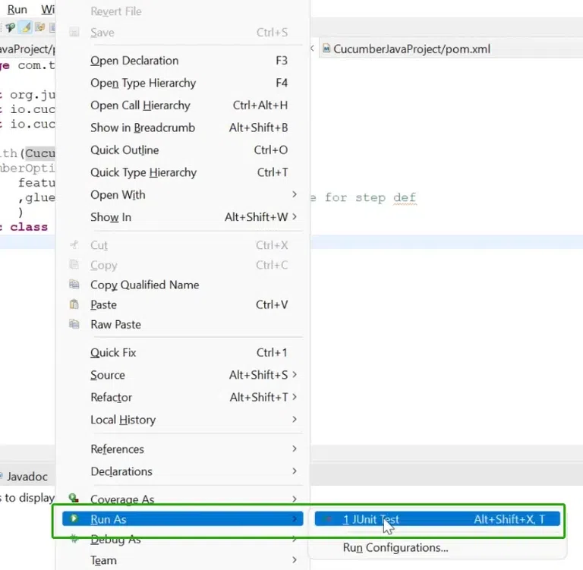Open Quick Outline
Screen dimensions: 583x570
[182, 150]
